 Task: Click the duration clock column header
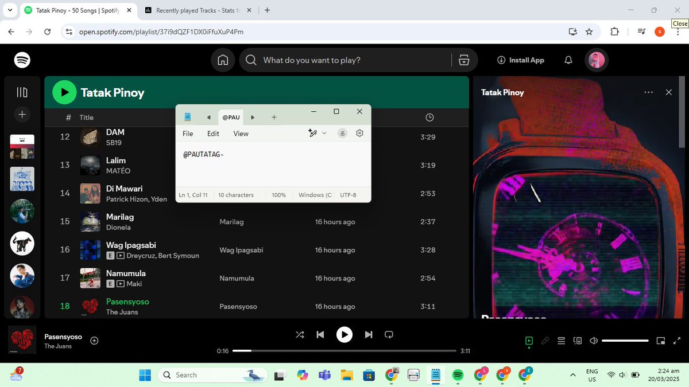pos(429,118)
